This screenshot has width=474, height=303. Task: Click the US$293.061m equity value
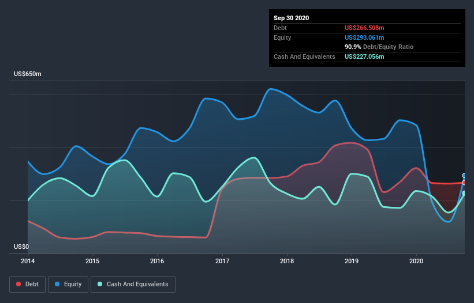(x=364, y=37)
